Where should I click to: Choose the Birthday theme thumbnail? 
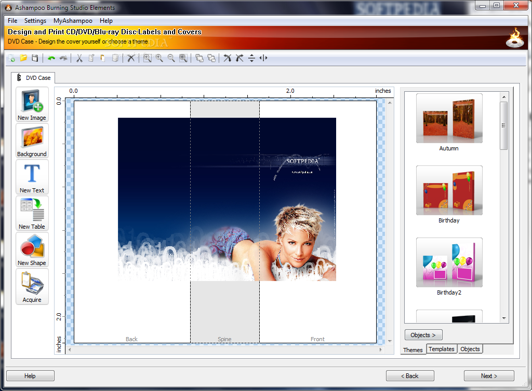point(449,190)
